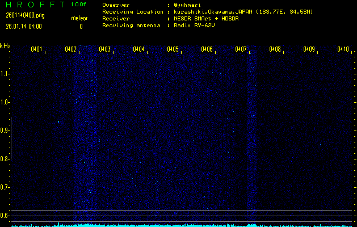357x227 pixels.
Task: Click the 0.9 kHz axis label
Action: point(3,131)
